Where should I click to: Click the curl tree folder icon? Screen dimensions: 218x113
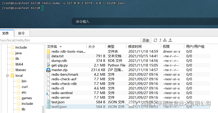click(19, 87)
